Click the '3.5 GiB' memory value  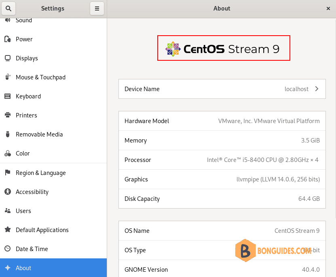tap(310, 141)
